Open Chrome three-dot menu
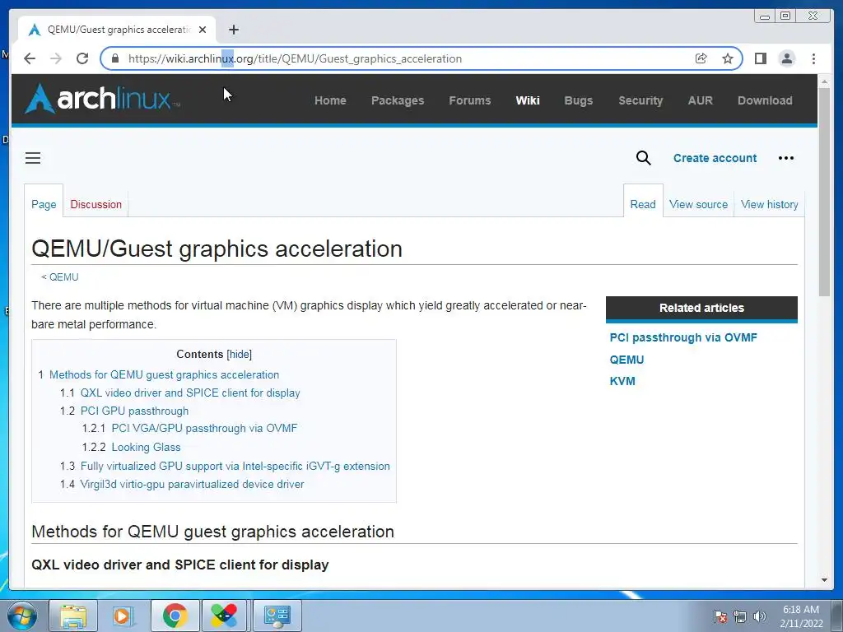Screen dimensions: 843x632 coord(813,58)
